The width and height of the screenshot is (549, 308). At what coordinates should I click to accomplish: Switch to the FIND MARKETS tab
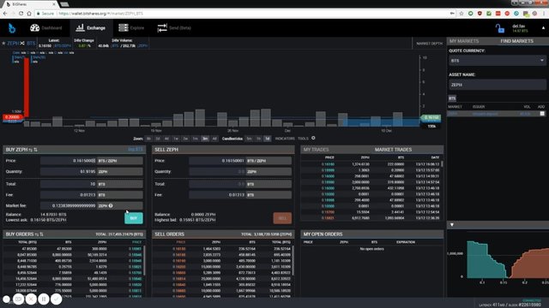pos(516,41)
